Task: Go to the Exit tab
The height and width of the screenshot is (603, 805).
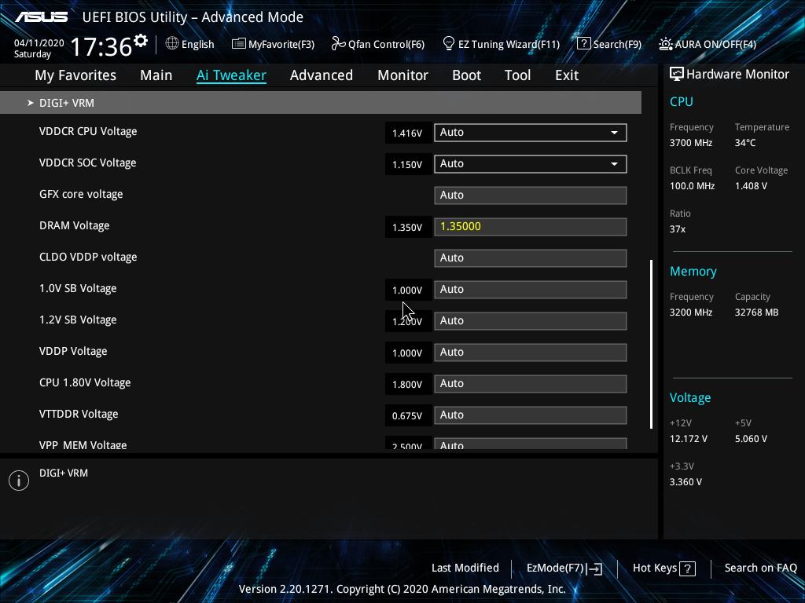Action: click(x=567, y=75)
